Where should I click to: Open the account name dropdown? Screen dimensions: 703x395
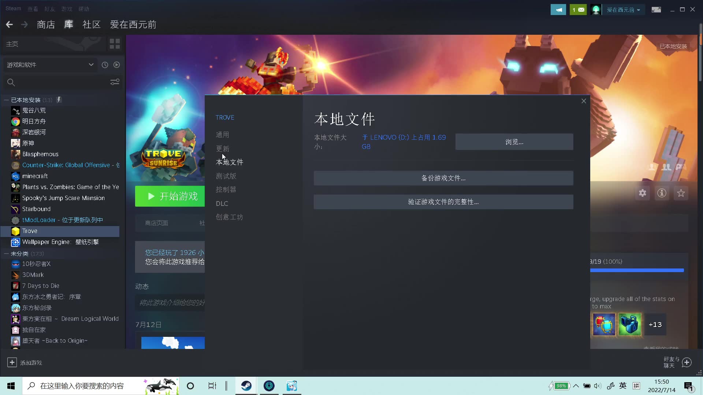click(x=623, y=10)
